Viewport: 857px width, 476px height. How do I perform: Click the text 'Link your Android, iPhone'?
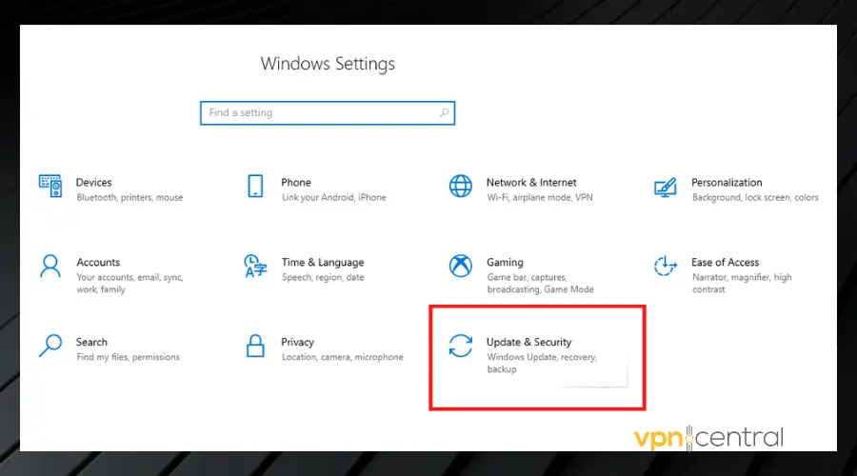(x=334, y=197)
